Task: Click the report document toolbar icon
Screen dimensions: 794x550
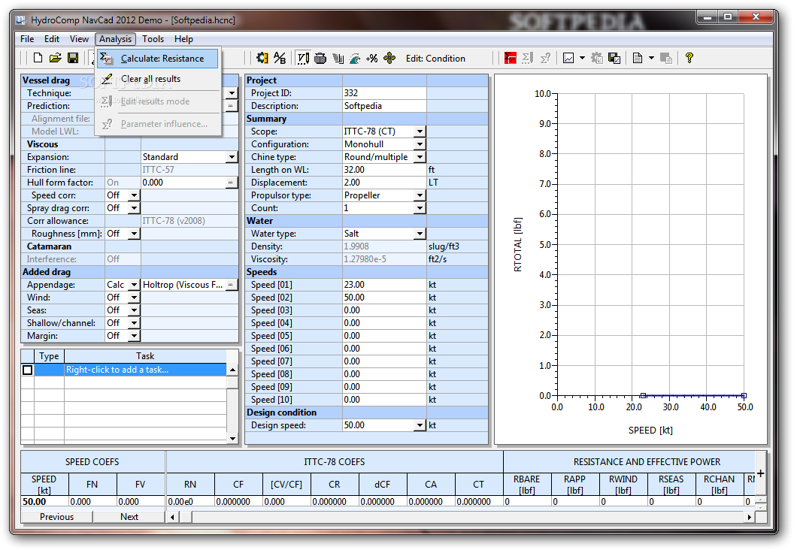Action: 638,58
